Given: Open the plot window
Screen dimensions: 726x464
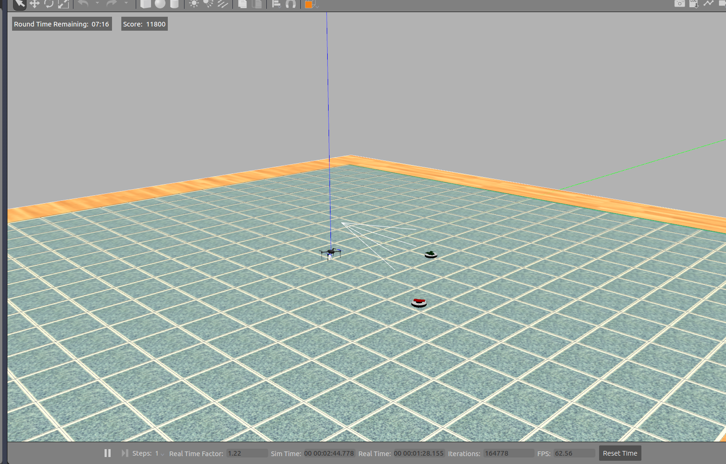Looking at the screenshot, I should click(x=708, y=3).
